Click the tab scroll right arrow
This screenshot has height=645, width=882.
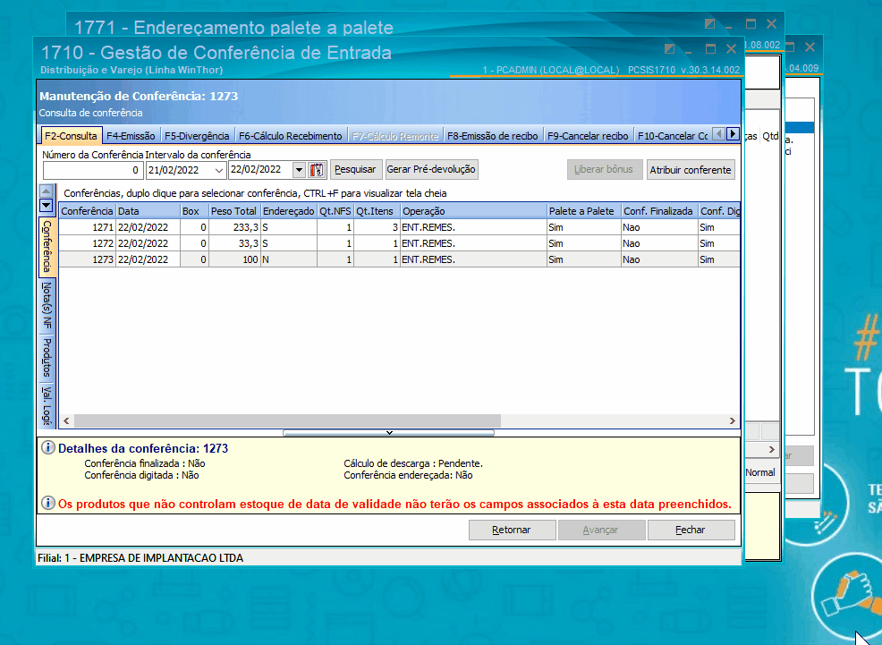click(733, 134)
